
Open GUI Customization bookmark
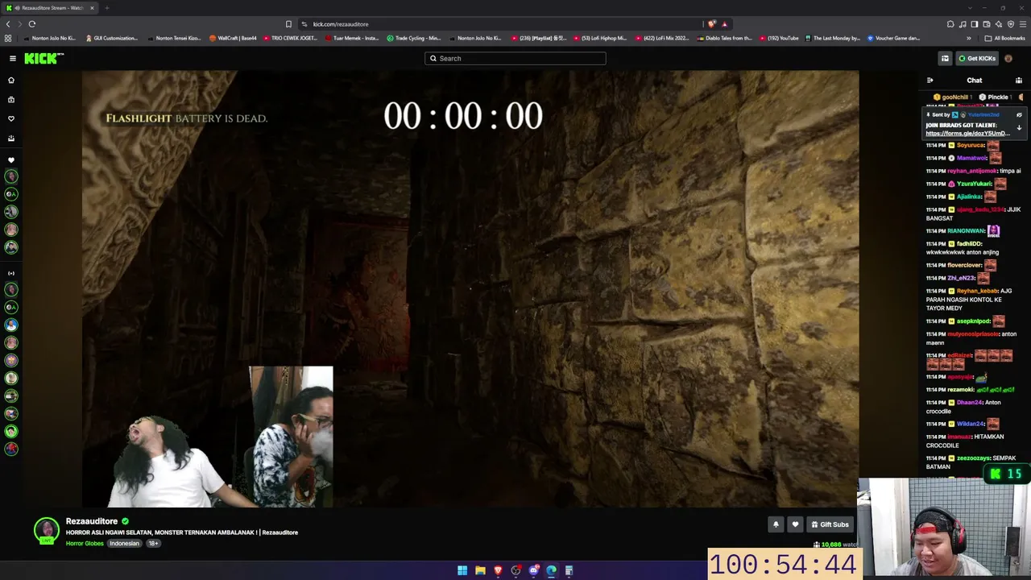pyautogui.click(x=112, y=38)
